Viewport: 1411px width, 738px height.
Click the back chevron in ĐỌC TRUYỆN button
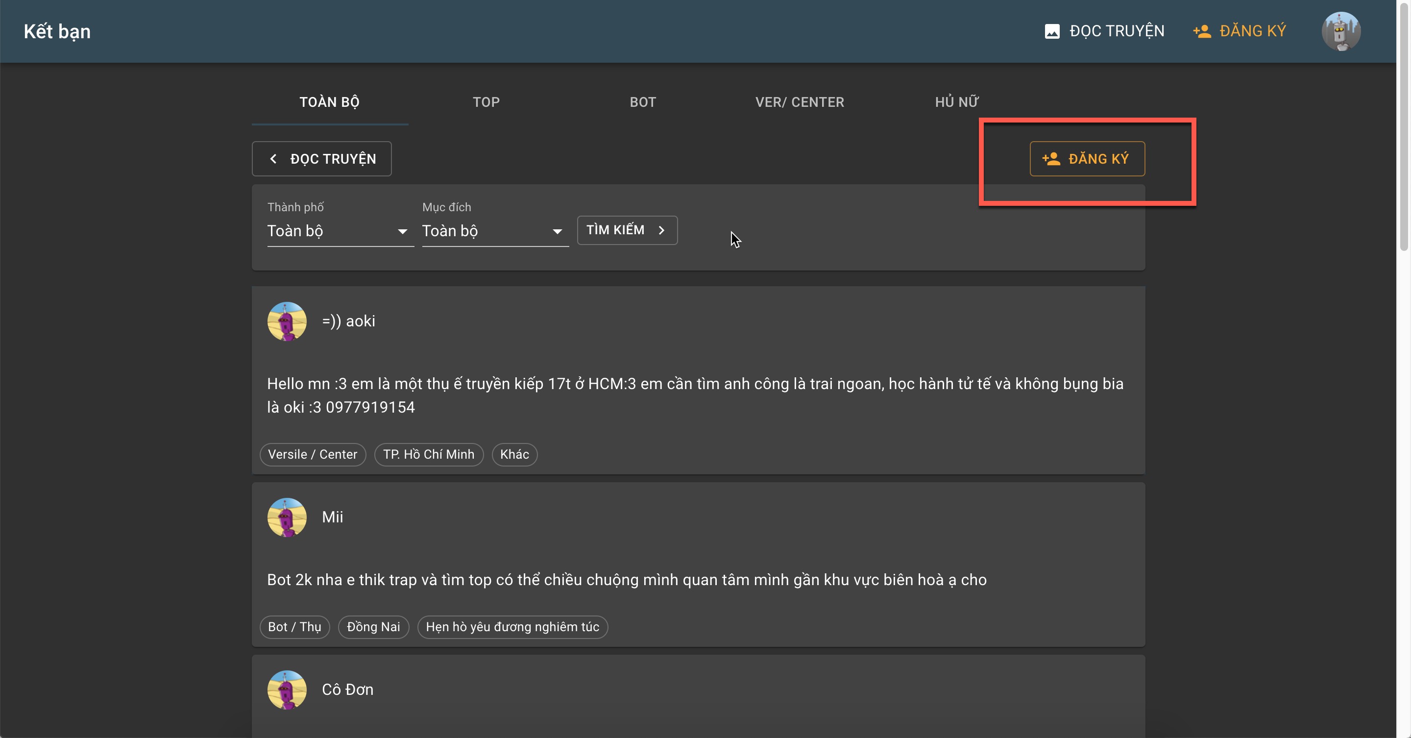(x=273, y=159)
